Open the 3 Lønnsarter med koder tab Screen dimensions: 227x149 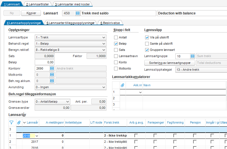(72, 4)
